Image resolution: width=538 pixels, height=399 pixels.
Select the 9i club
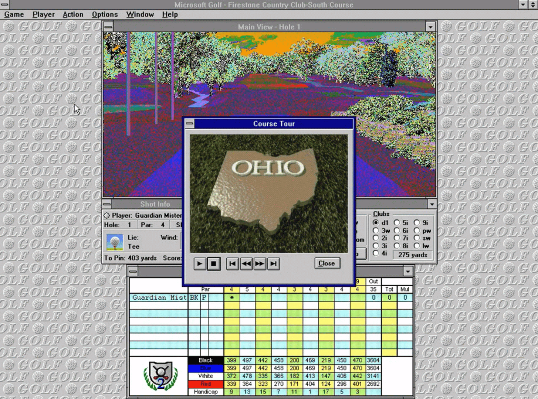417,223
